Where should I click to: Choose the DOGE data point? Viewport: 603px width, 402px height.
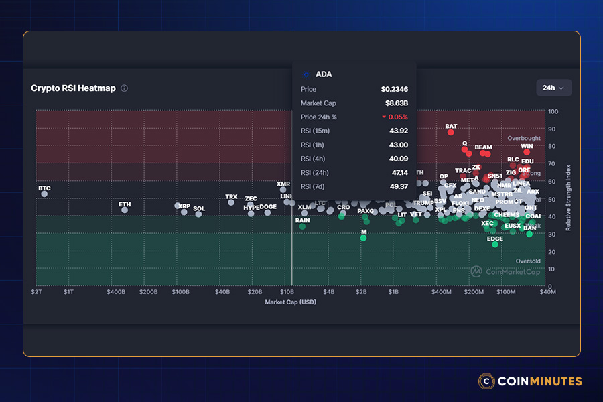pos(267,212)
